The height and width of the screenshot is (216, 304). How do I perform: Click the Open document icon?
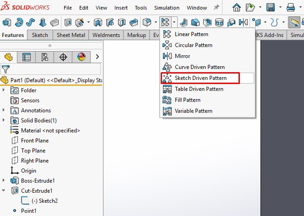click(250, 8)
